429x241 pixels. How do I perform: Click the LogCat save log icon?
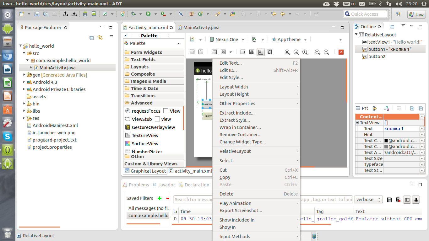coord(389,200)
